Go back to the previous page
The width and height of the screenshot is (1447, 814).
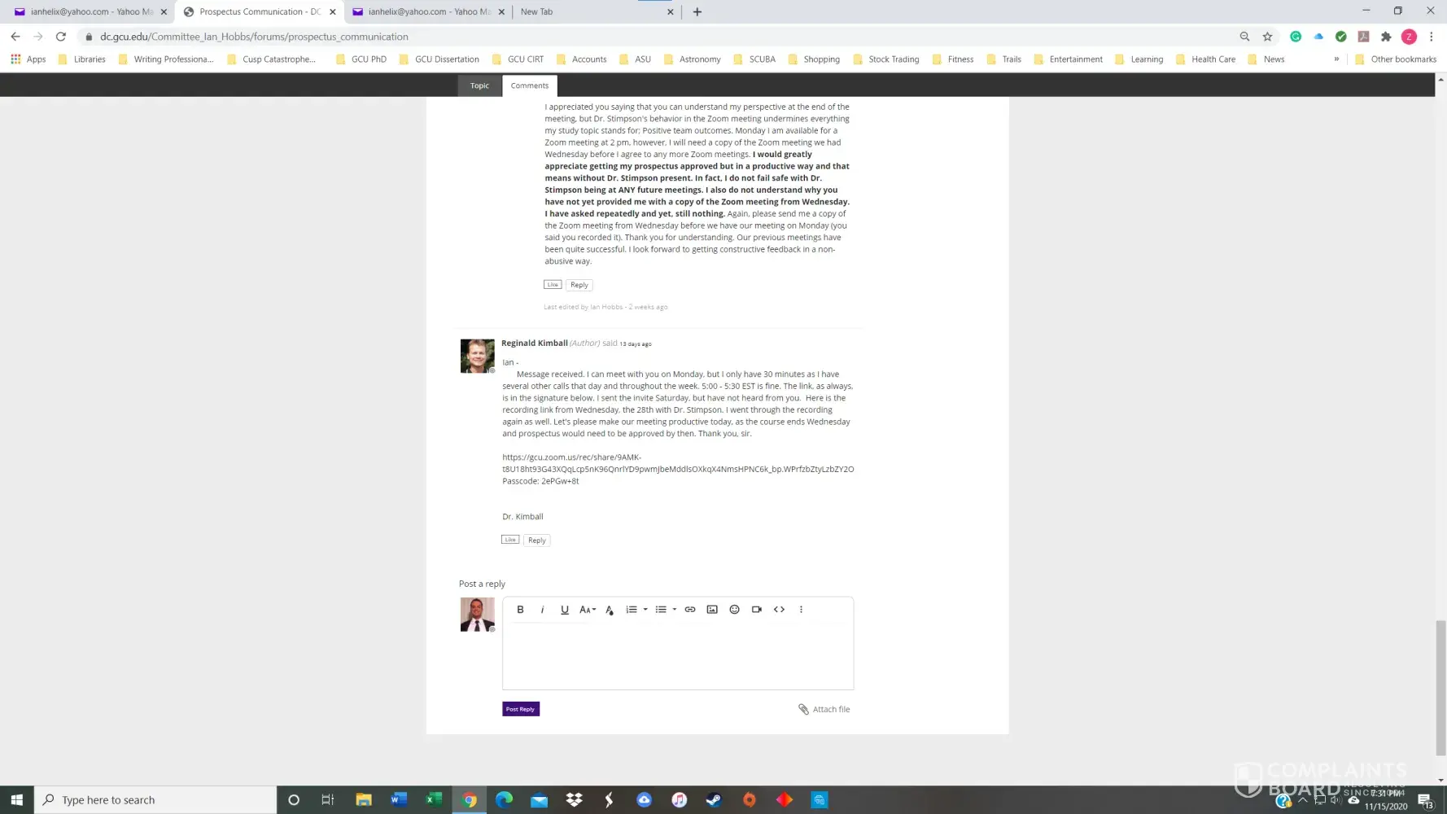tap(15, 37)
